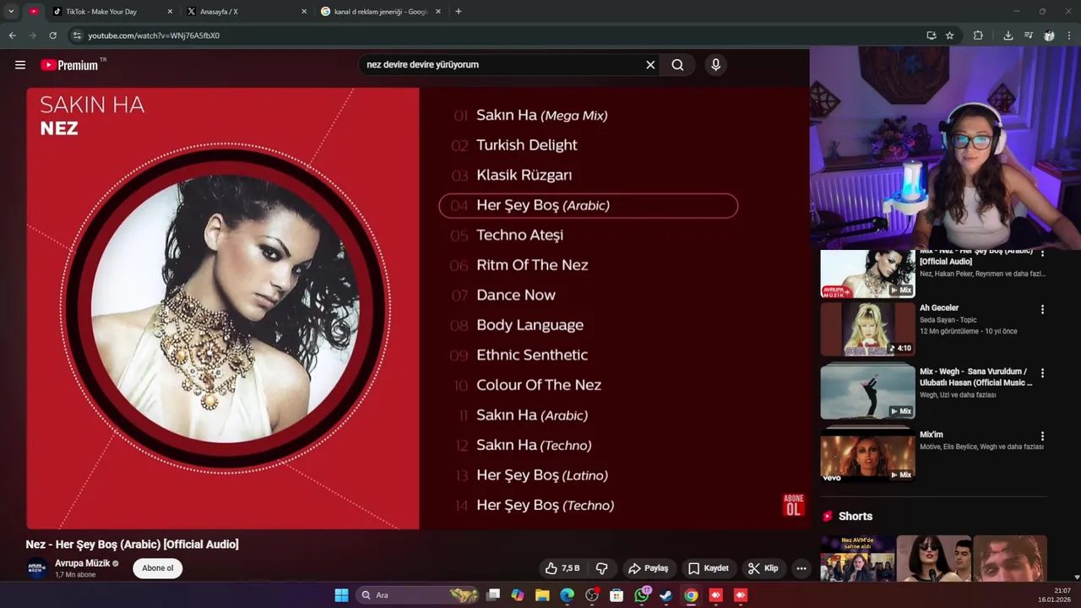Open Ah Geceler video title link
This screenshot has height=608, width=1081.
939,308
